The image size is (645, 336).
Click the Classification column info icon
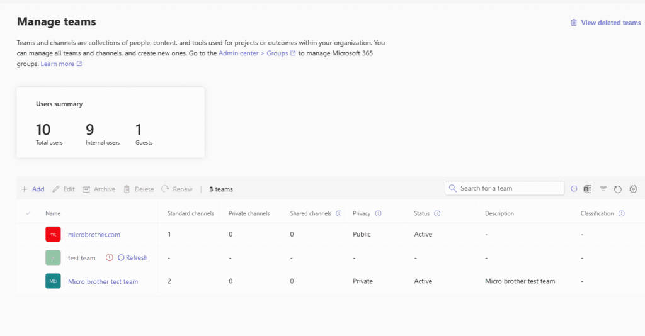[622, 213]
